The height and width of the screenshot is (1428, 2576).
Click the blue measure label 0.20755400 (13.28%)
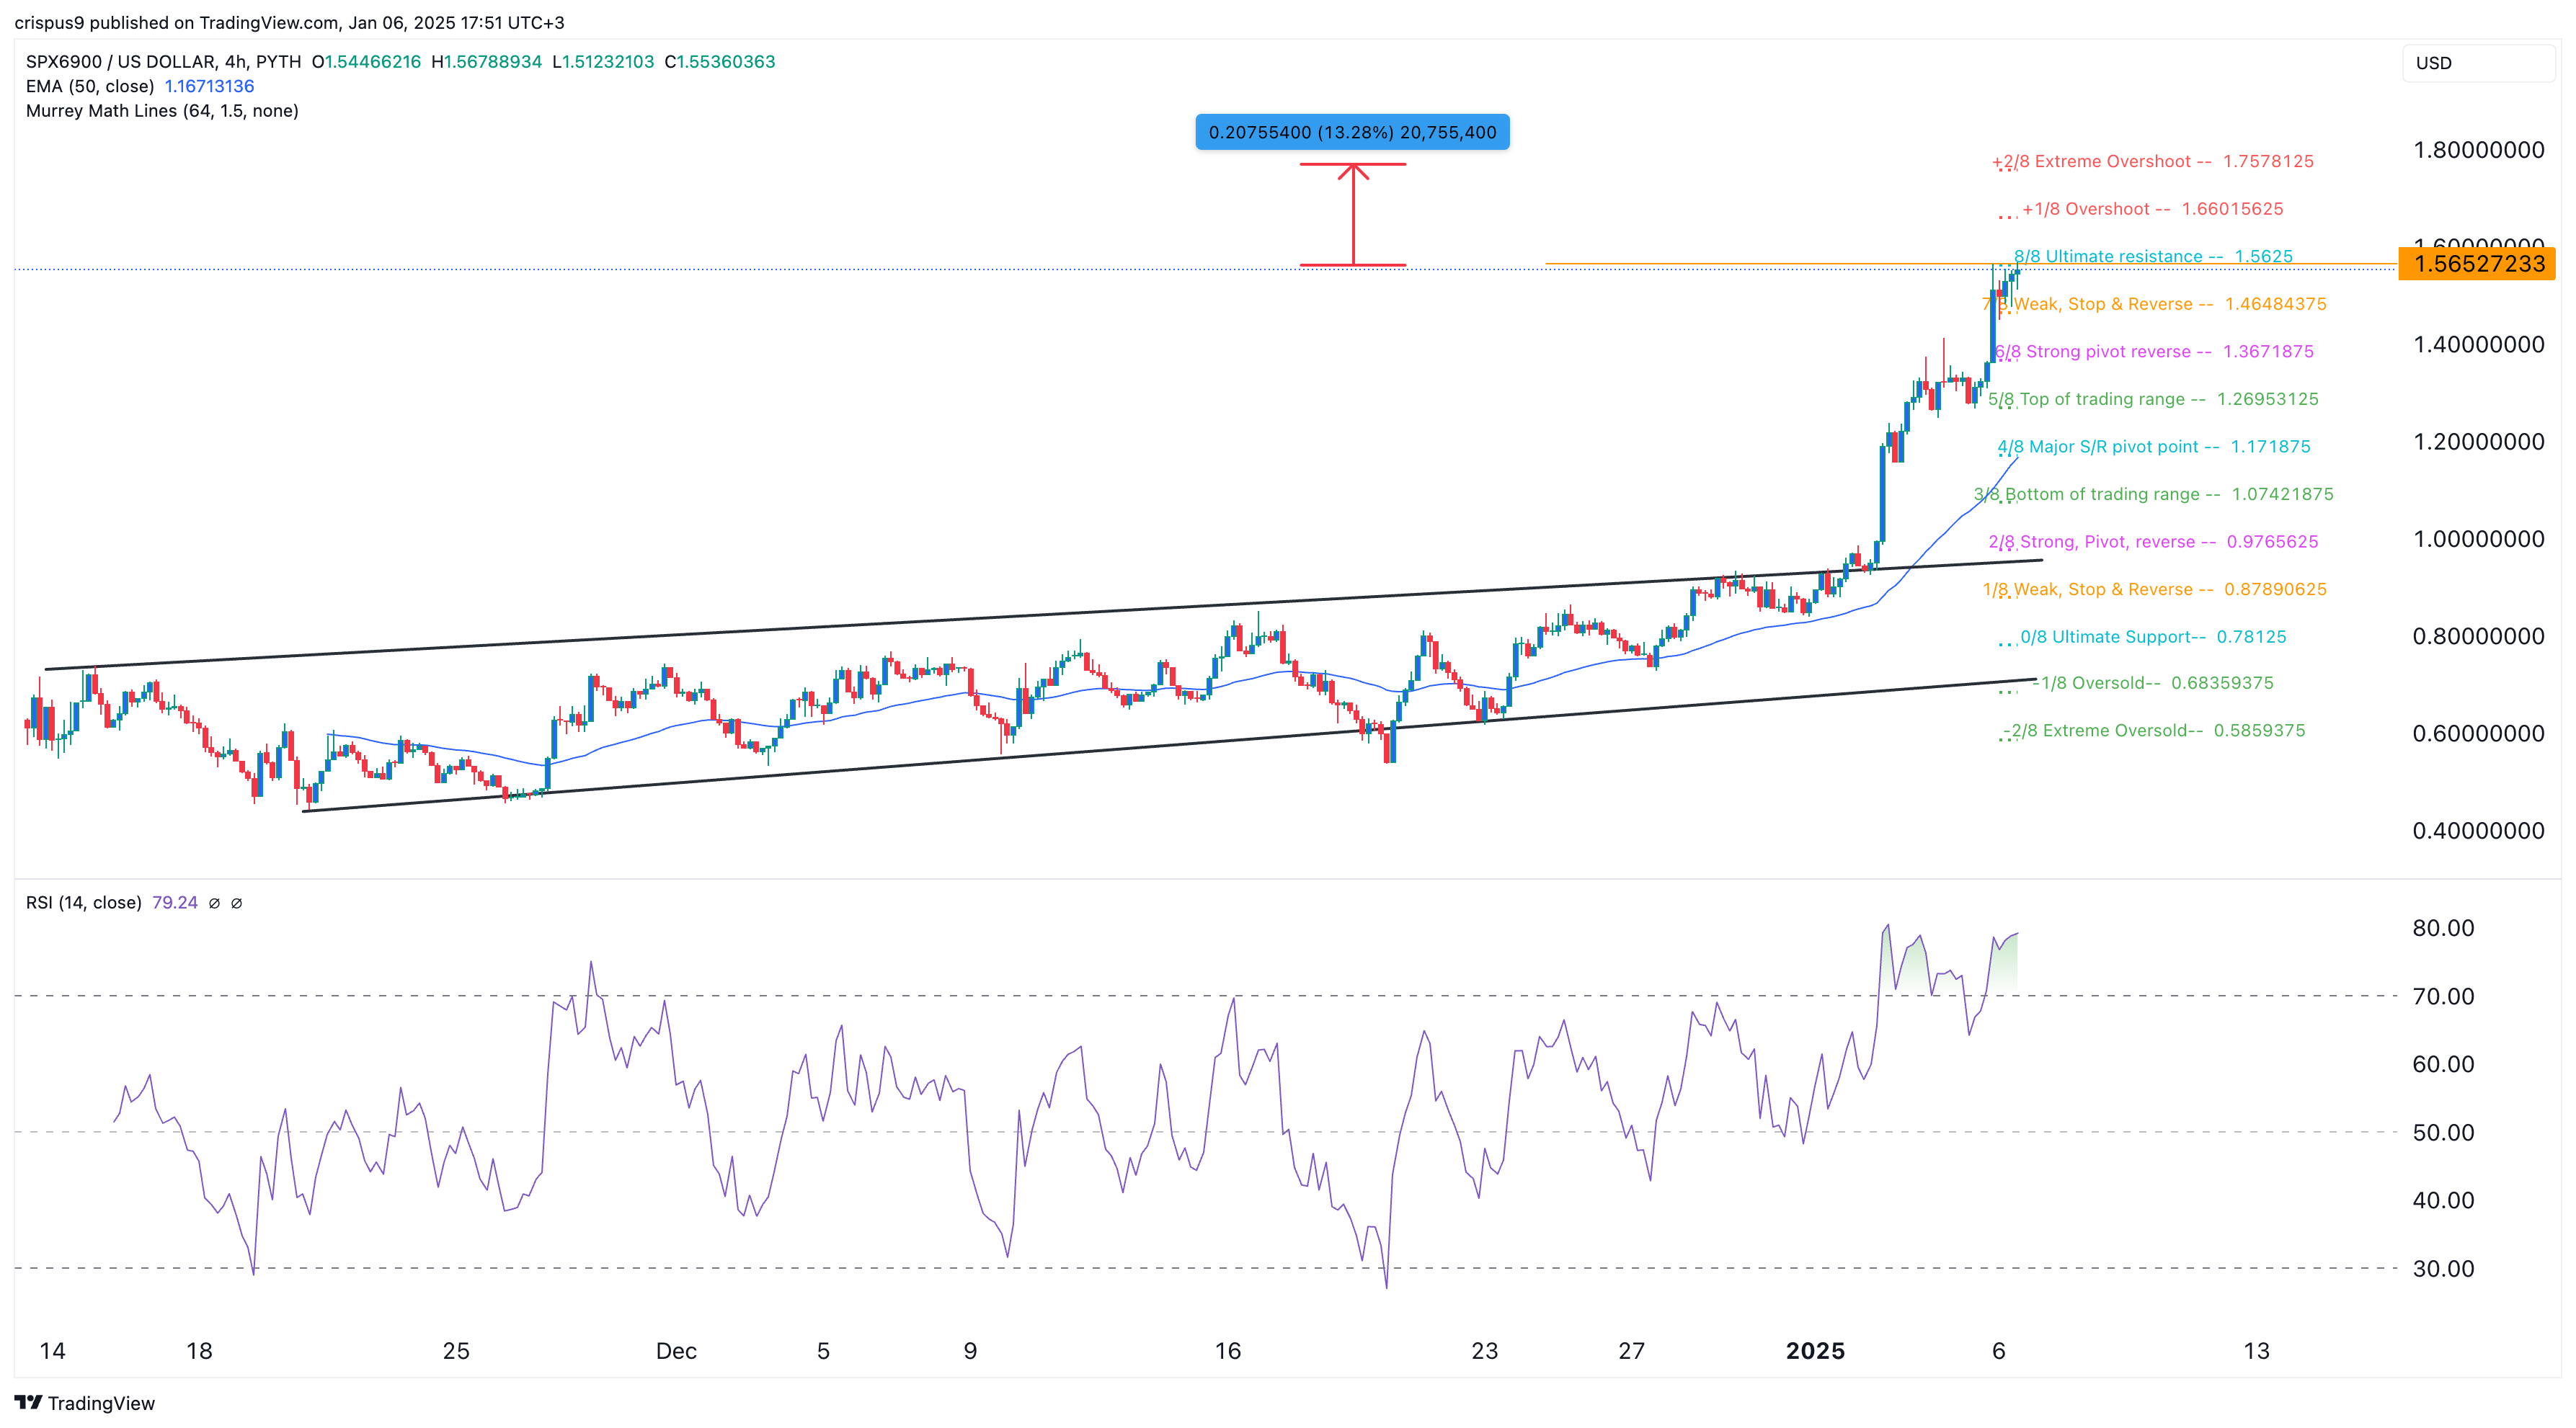point(1352,133)
